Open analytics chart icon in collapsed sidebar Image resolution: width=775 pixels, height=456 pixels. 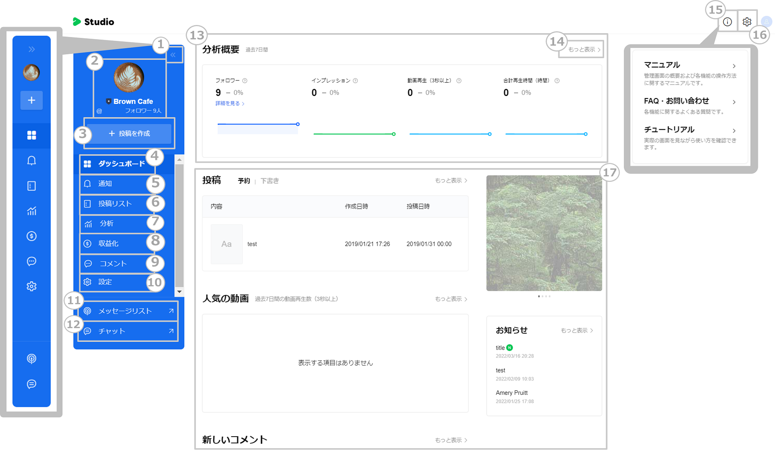31,211
